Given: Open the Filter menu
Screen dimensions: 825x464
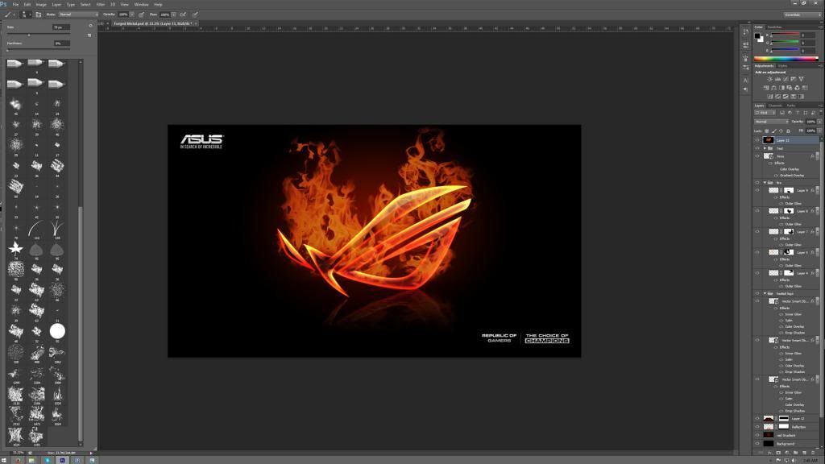Looking at the screenshot, I should [101, 4].
